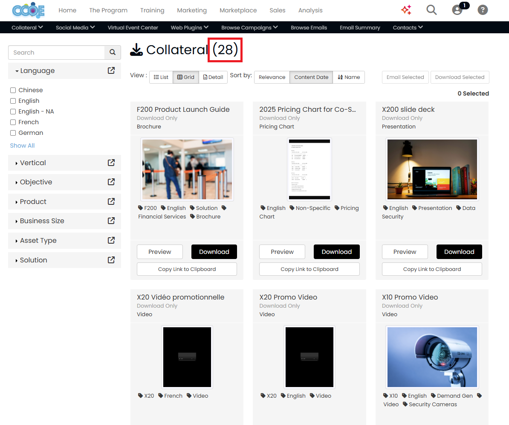Open the X10 Promo Video camera thumbnail
Screen dimensions: 509x425
[432, 357]
